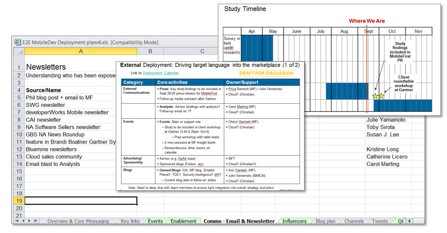Click the Excel file icon in title bar
The height and width of the screenshot is (233, 447).
(17, 42)
